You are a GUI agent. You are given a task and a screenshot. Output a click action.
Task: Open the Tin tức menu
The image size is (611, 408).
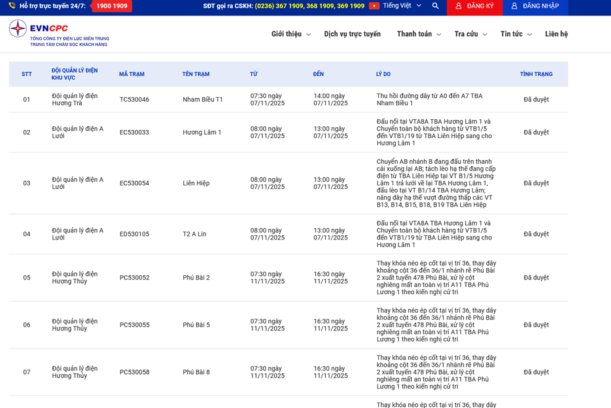point(516,34)
